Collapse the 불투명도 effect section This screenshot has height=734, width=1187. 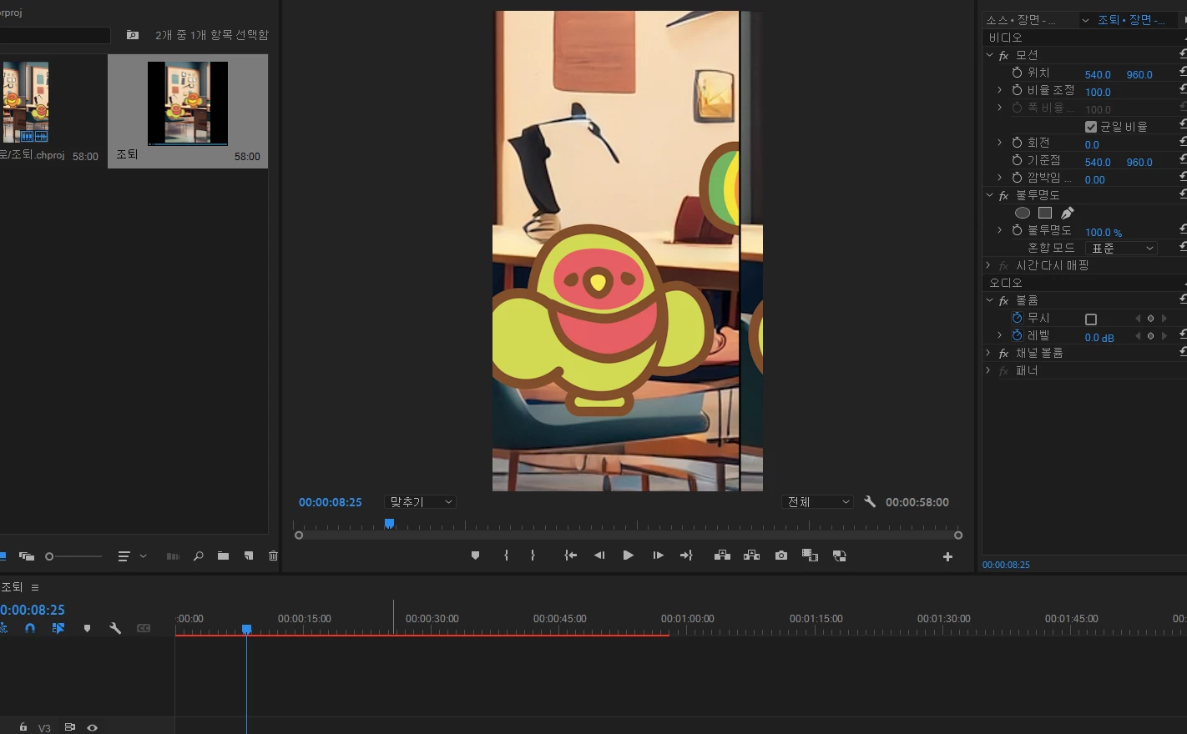[x=989, y=195]
